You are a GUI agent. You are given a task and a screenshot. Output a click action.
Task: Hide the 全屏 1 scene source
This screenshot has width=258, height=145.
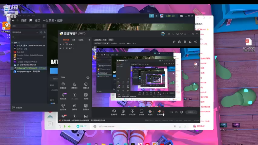tap(60, 44)
